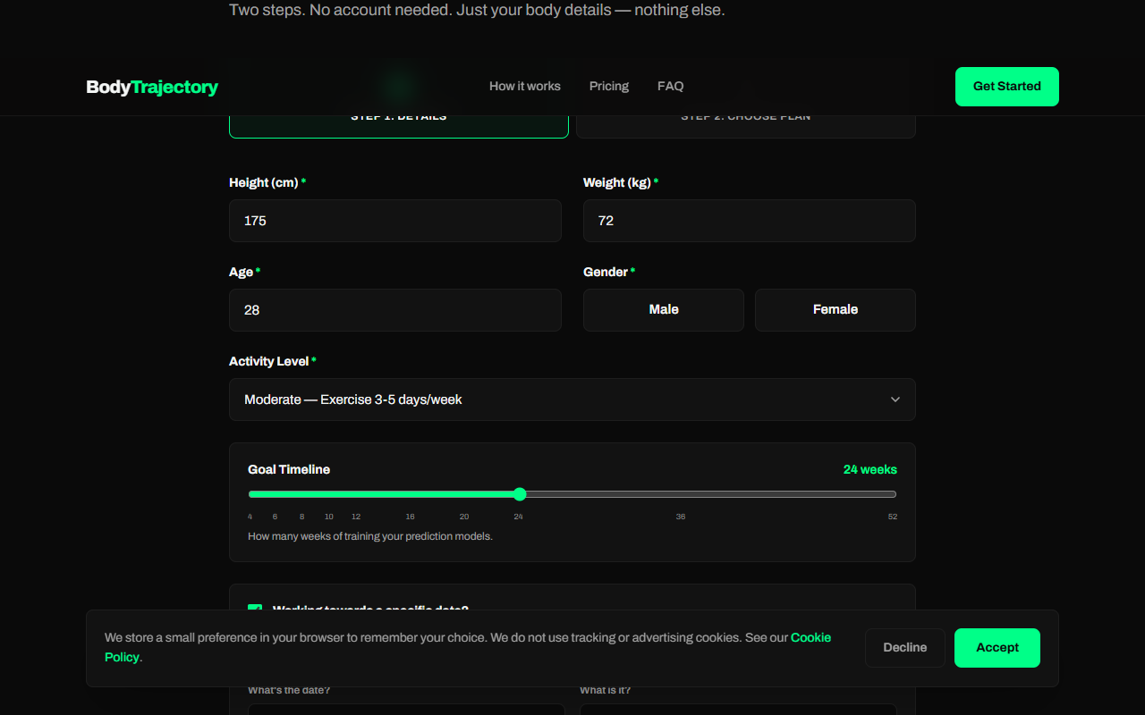
Task: Accept the cookie preference
Action: (x=997, y=648)
